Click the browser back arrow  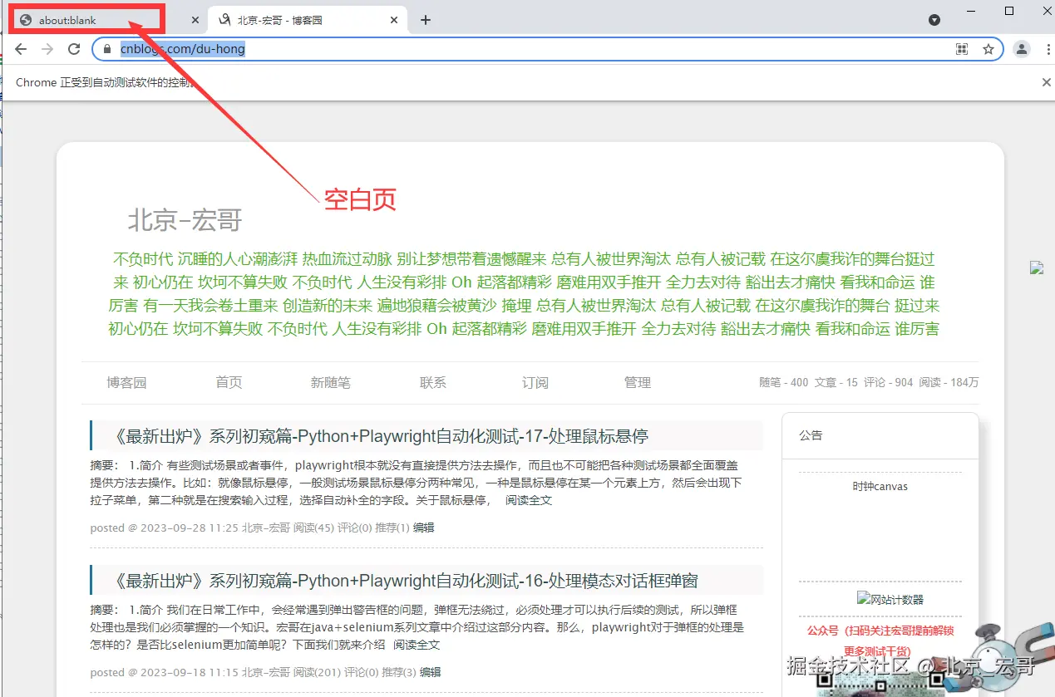coord(21,49)
